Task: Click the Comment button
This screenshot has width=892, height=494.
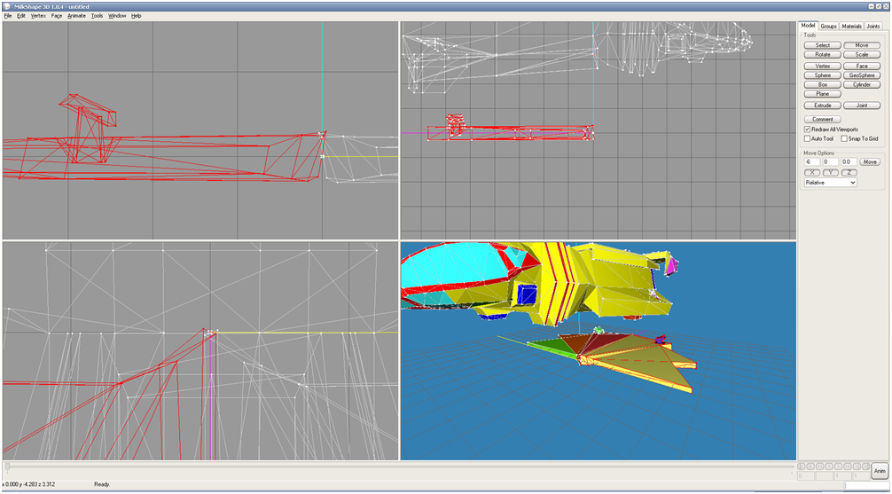Action: [x=823, y=119]
